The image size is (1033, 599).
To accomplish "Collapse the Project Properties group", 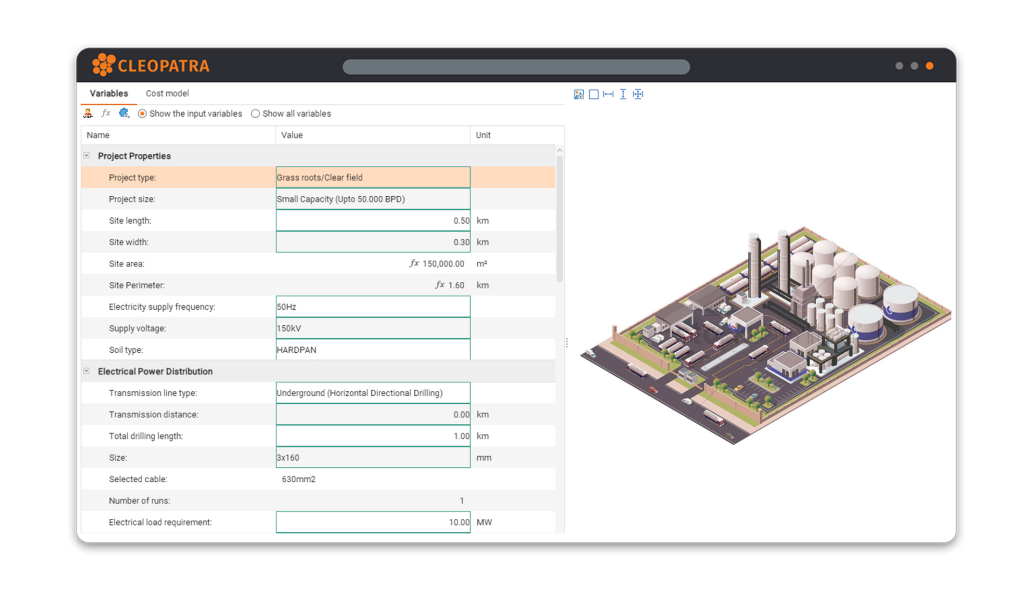I will 87,155.
